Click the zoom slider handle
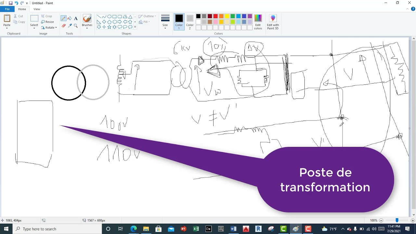The width and height of the screenshot is (416, 234). coord(397,220)
